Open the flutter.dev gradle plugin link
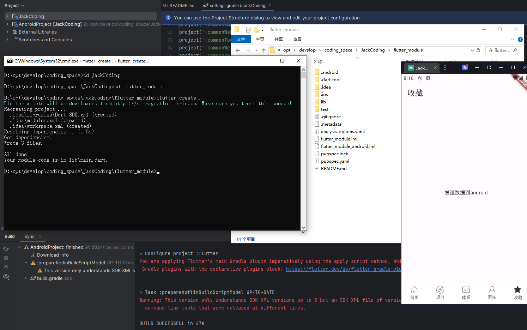 [x=343, y=269]
